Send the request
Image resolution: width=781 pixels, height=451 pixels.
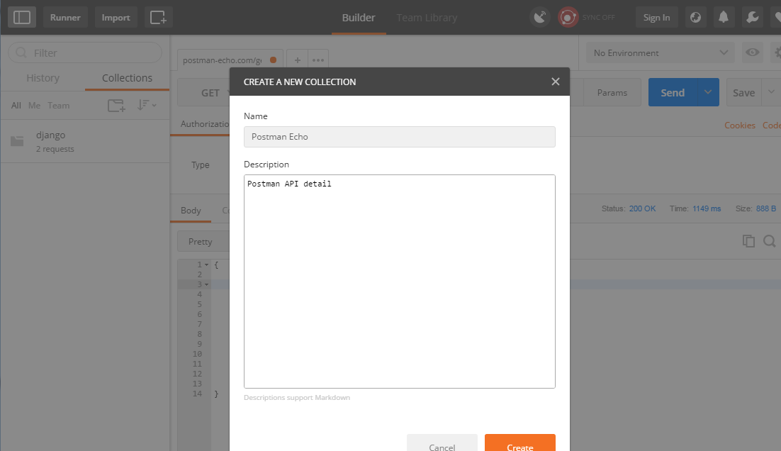coord(673,92)
